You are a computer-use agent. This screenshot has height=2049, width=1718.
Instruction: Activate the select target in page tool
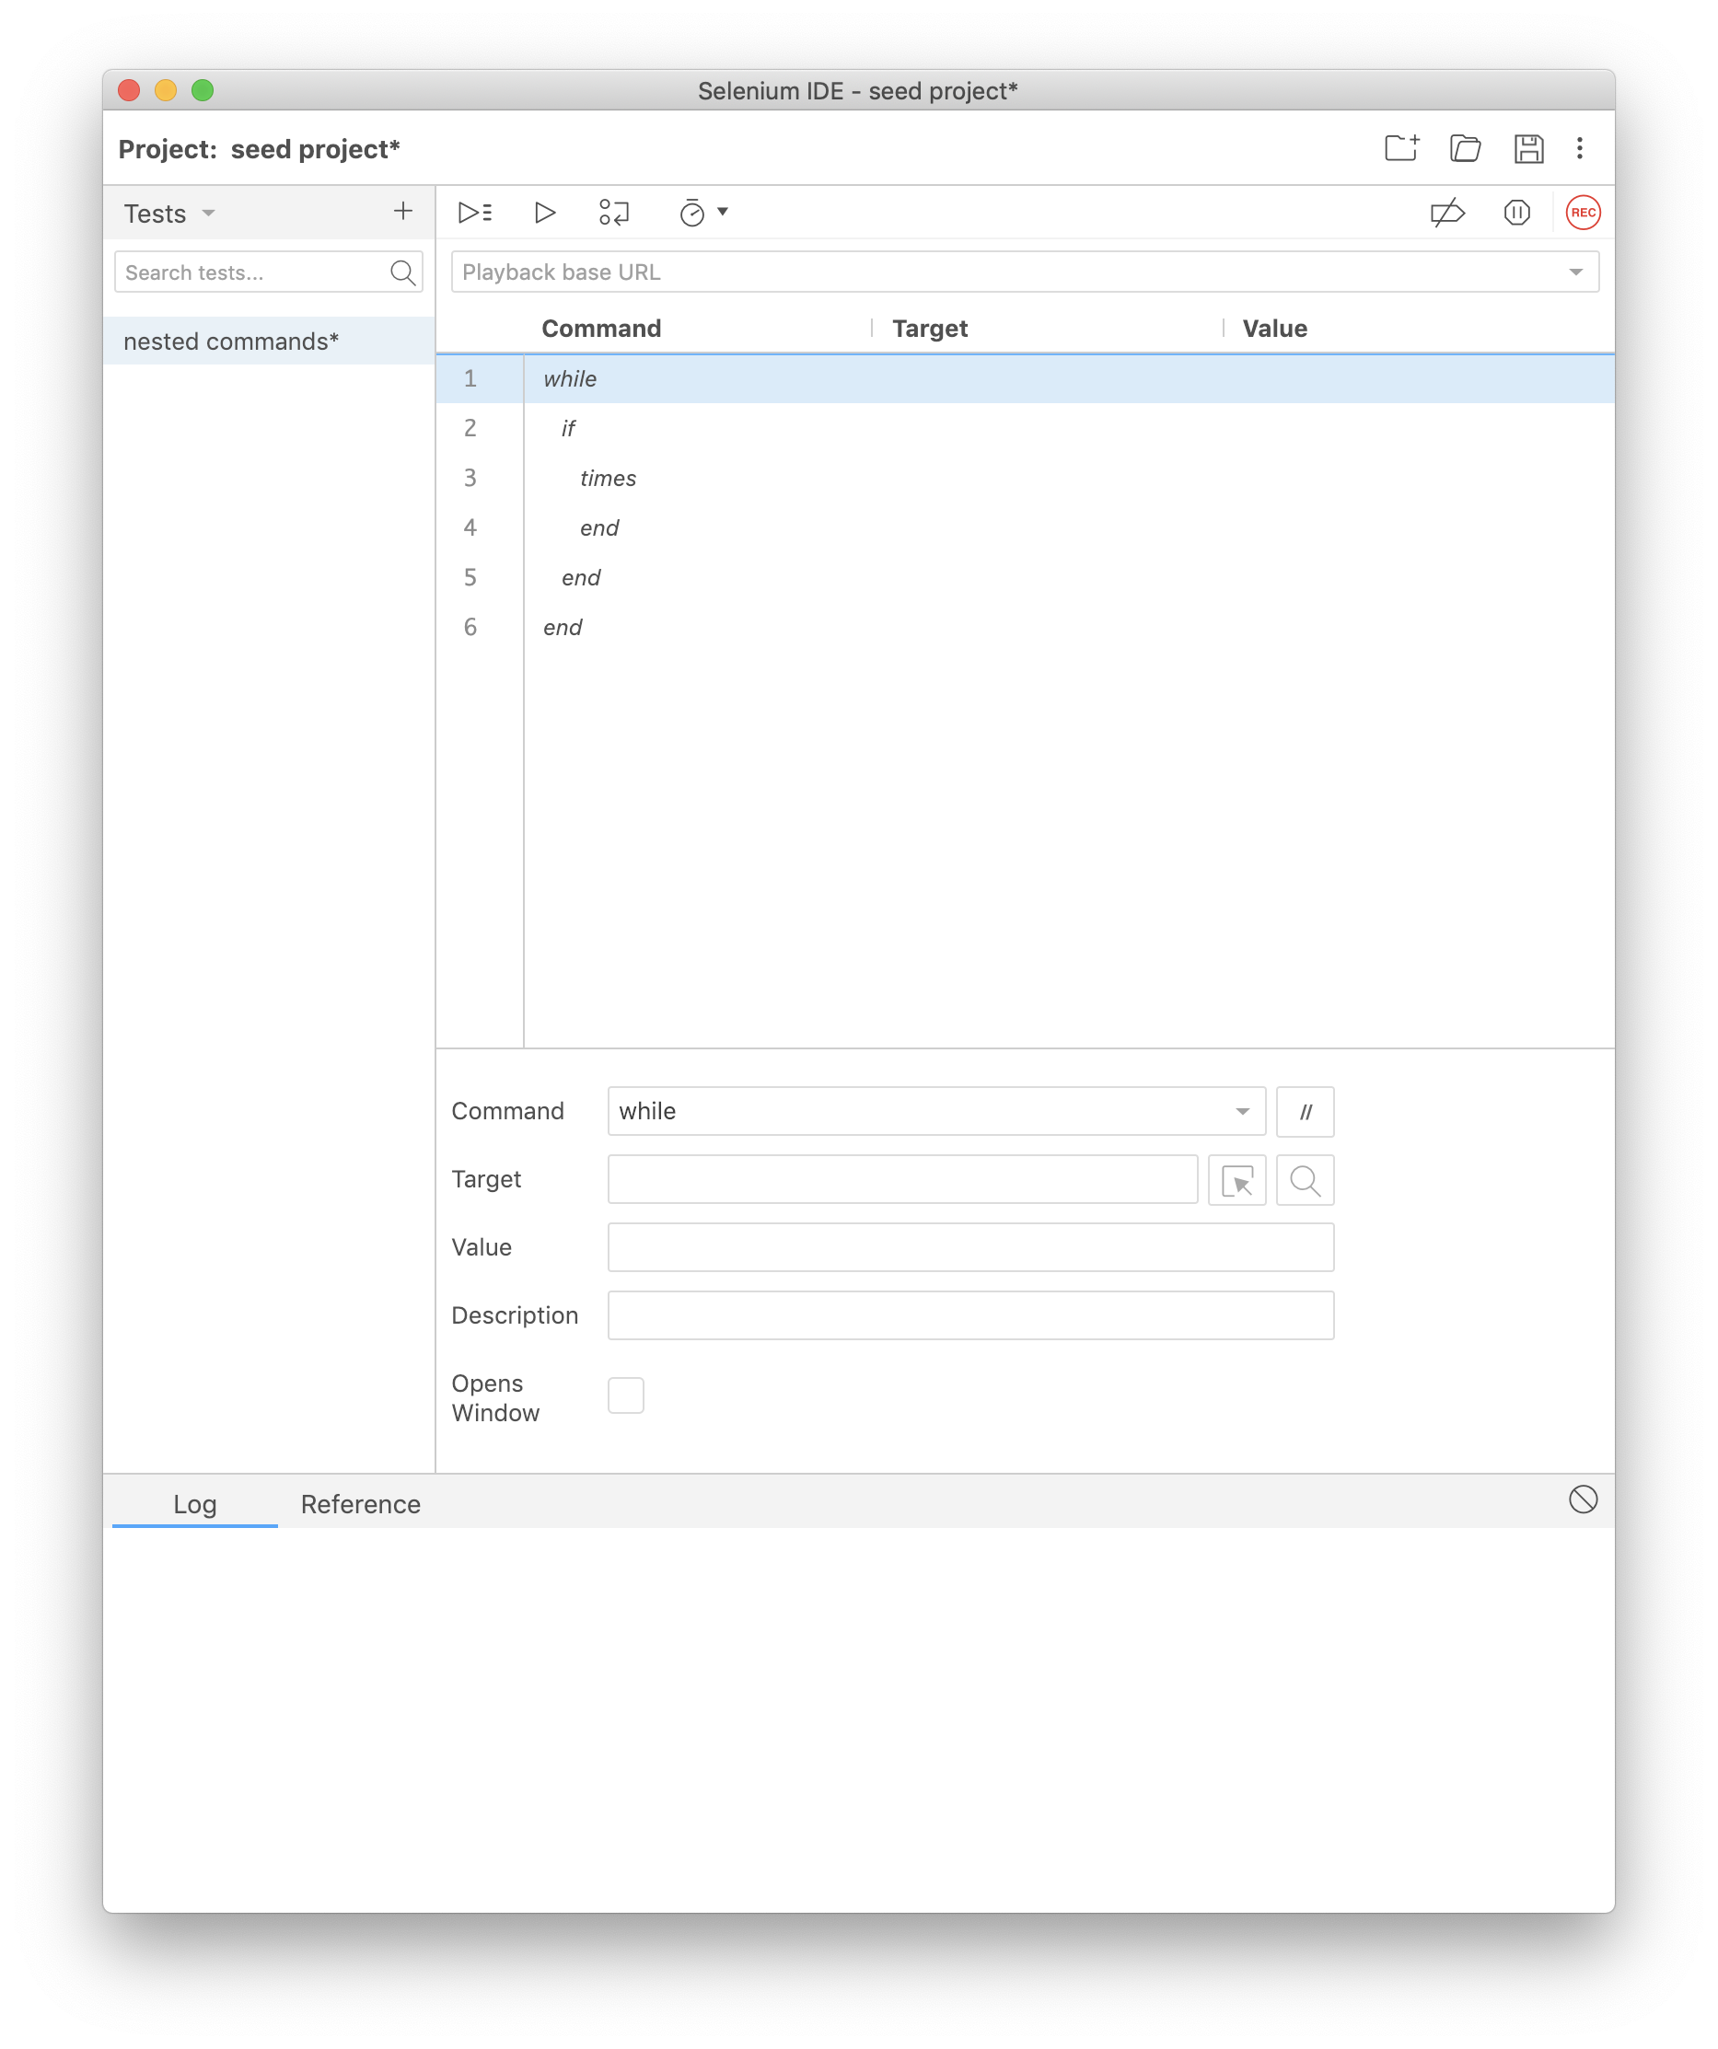(x=1236, y=1180)
